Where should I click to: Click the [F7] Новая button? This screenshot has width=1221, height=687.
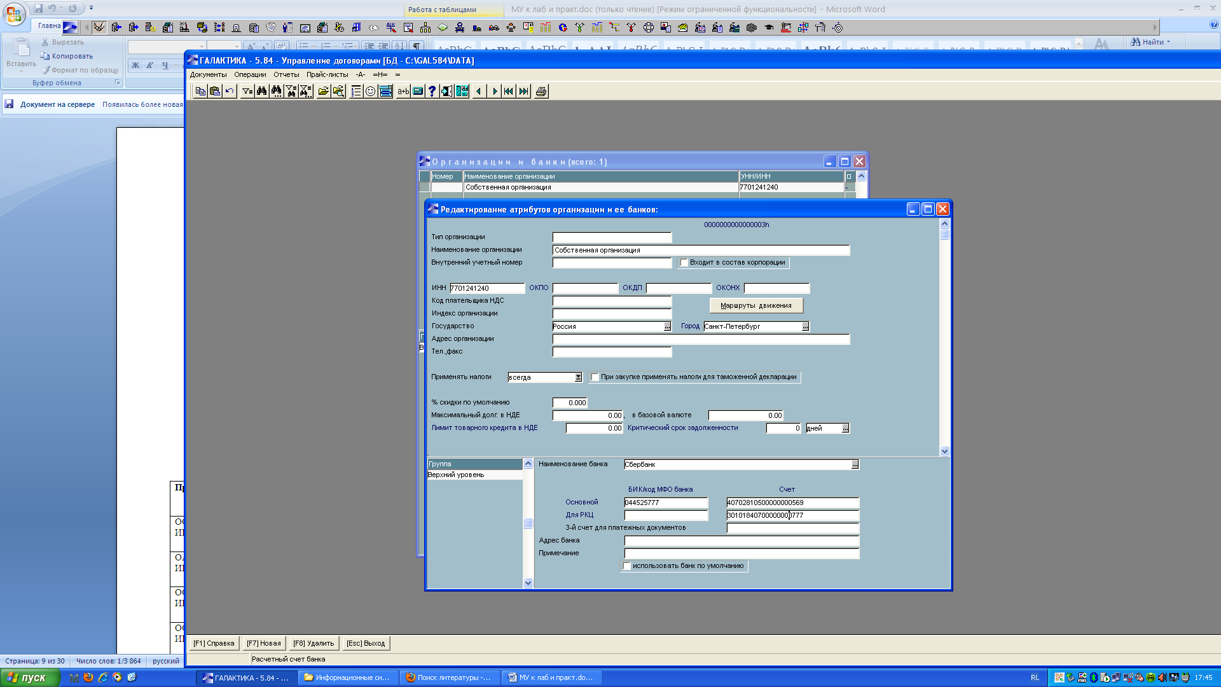click(x=263, y=644)
